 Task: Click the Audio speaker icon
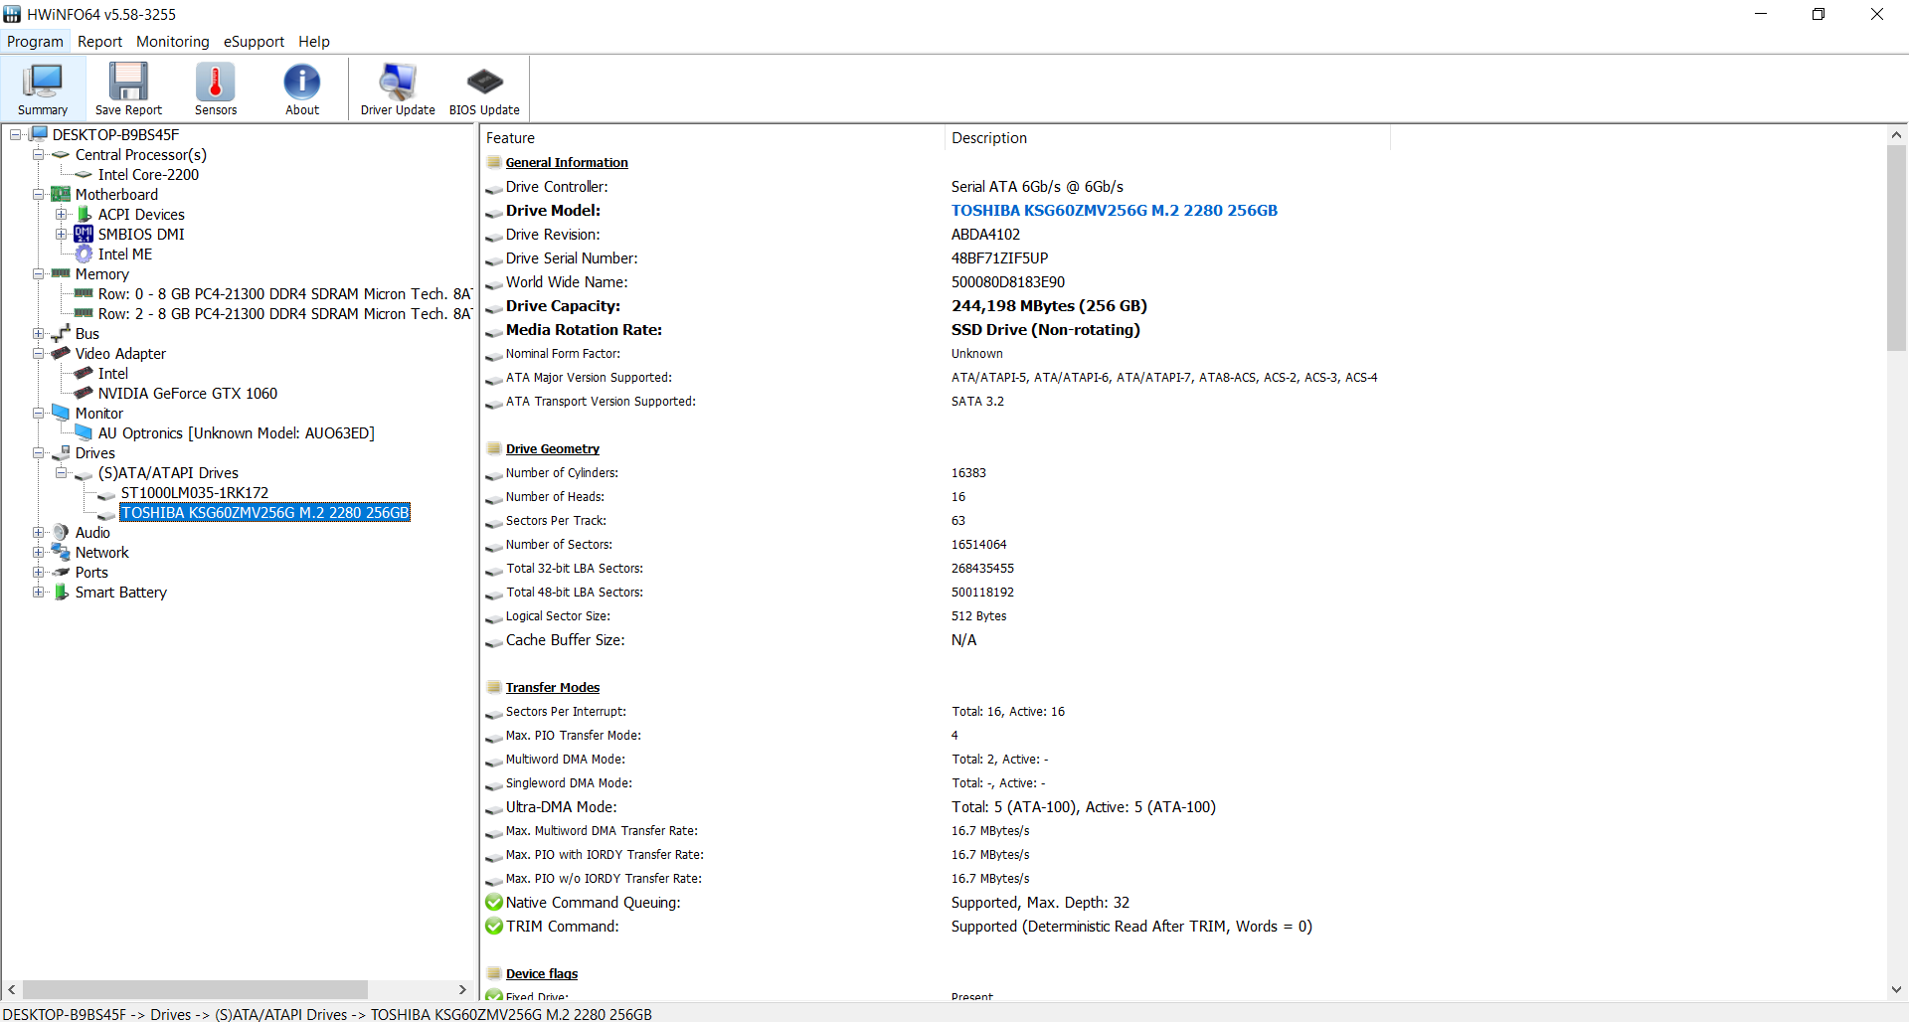tap(61, 532)
